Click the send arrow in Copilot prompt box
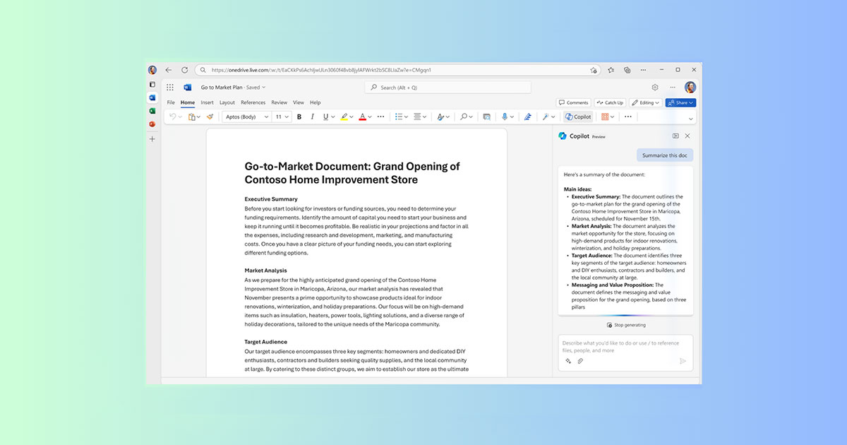Viewport: 847px width, 445px height. [683, 361]
